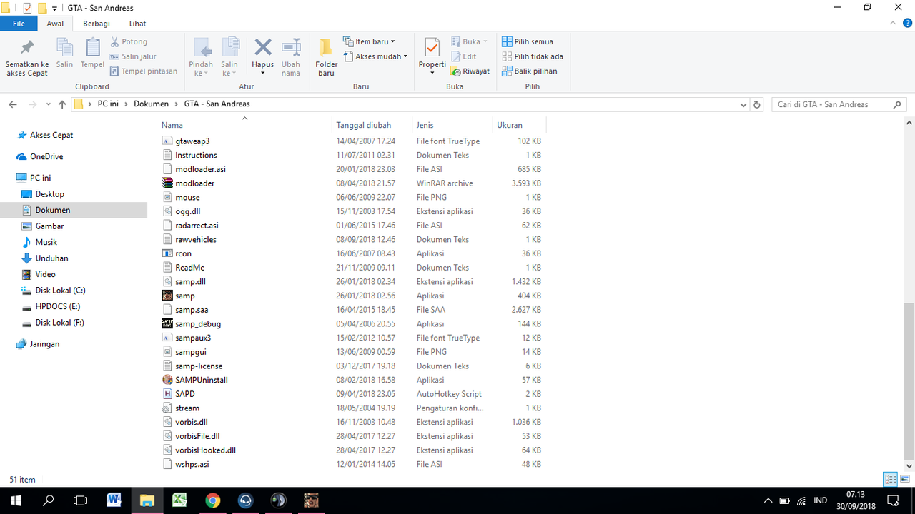Go back with the back arrow
915x514 pixels.
(x=13, y=104)
